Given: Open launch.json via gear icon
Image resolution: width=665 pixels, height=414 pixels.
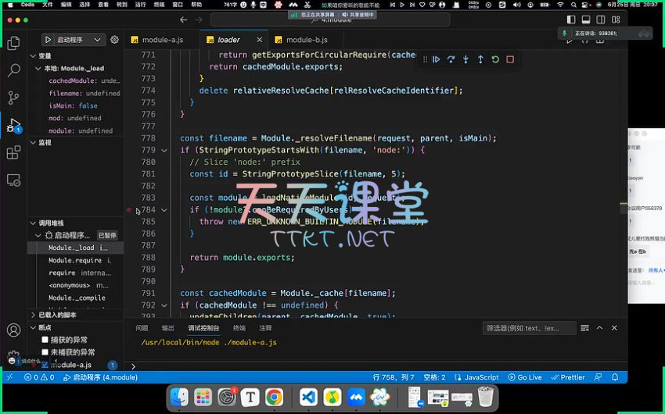Looking at the screenshot, I should coord(115,40).
